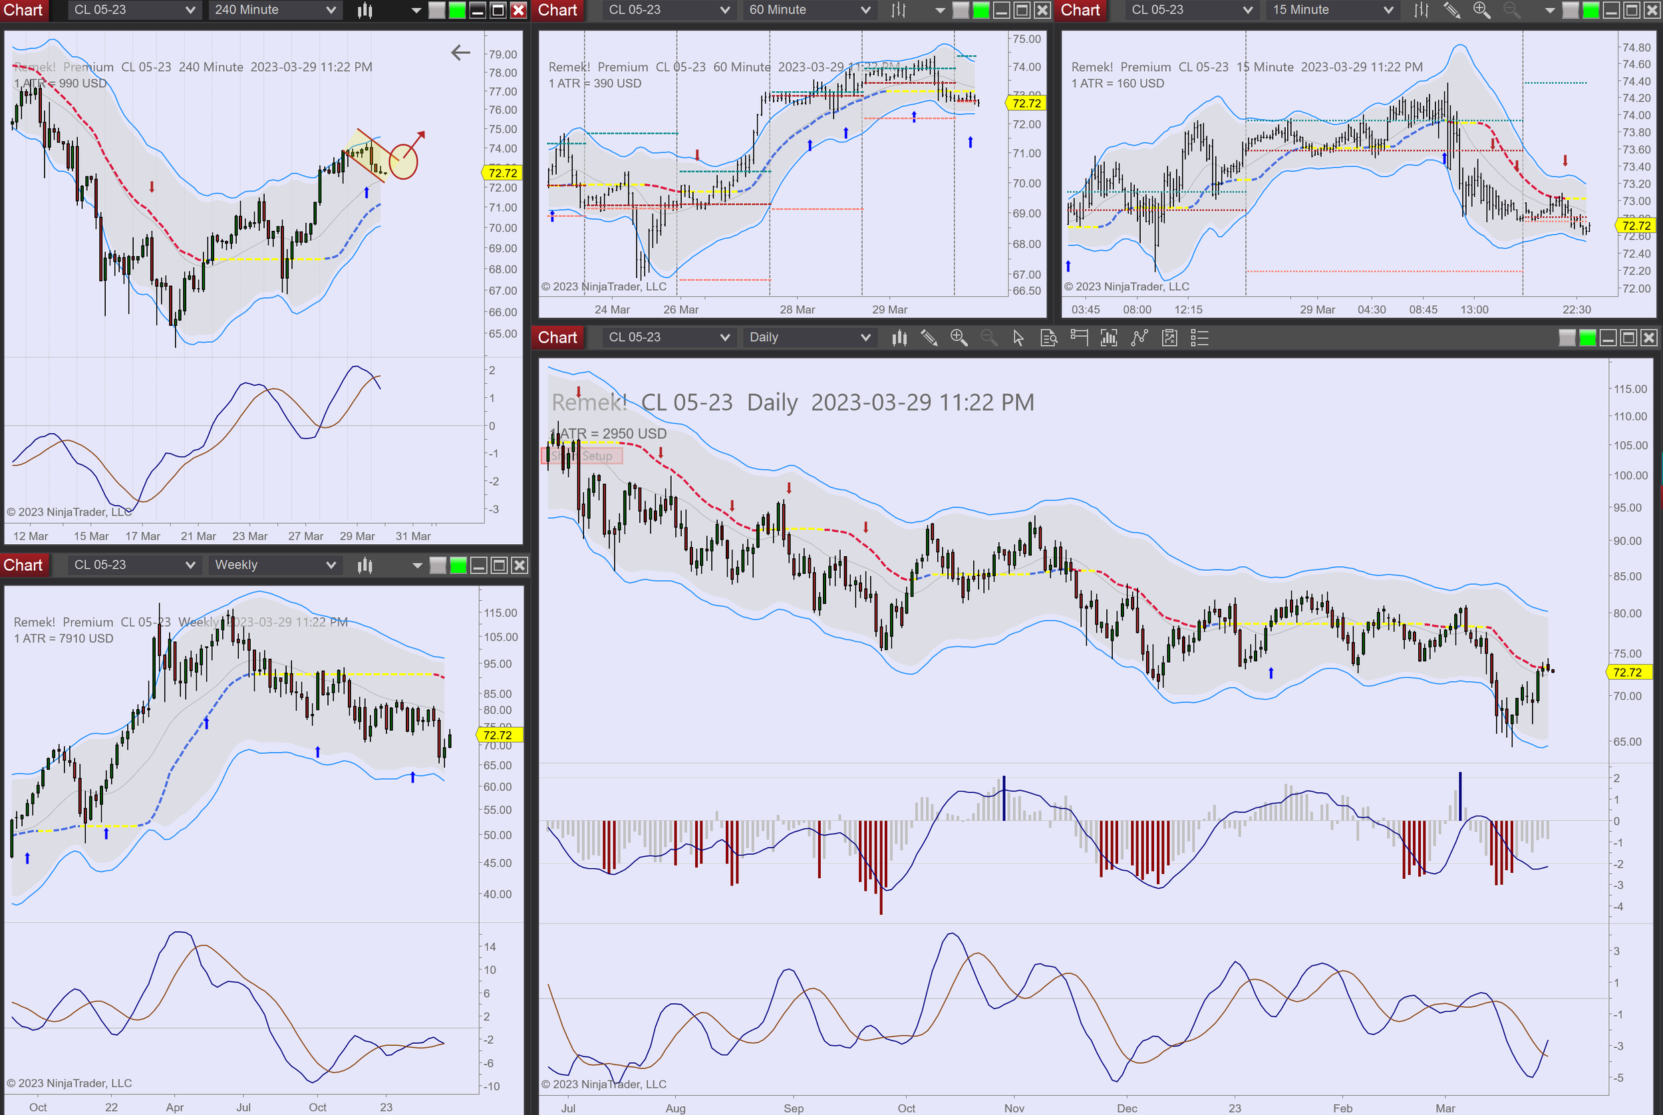Screen dimensions: 1663x1115
Task: Click zoom in on 15 Minute chart
Action: pos(1481,10)
